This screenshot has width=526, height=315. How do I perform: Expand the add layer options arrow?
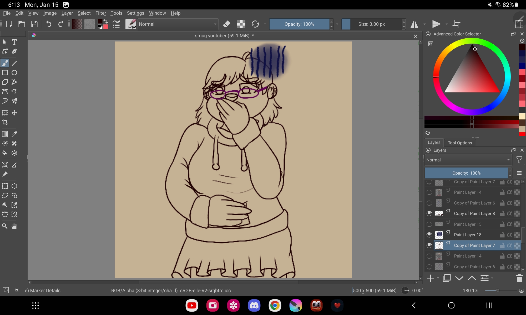click(x=438, y=278)
